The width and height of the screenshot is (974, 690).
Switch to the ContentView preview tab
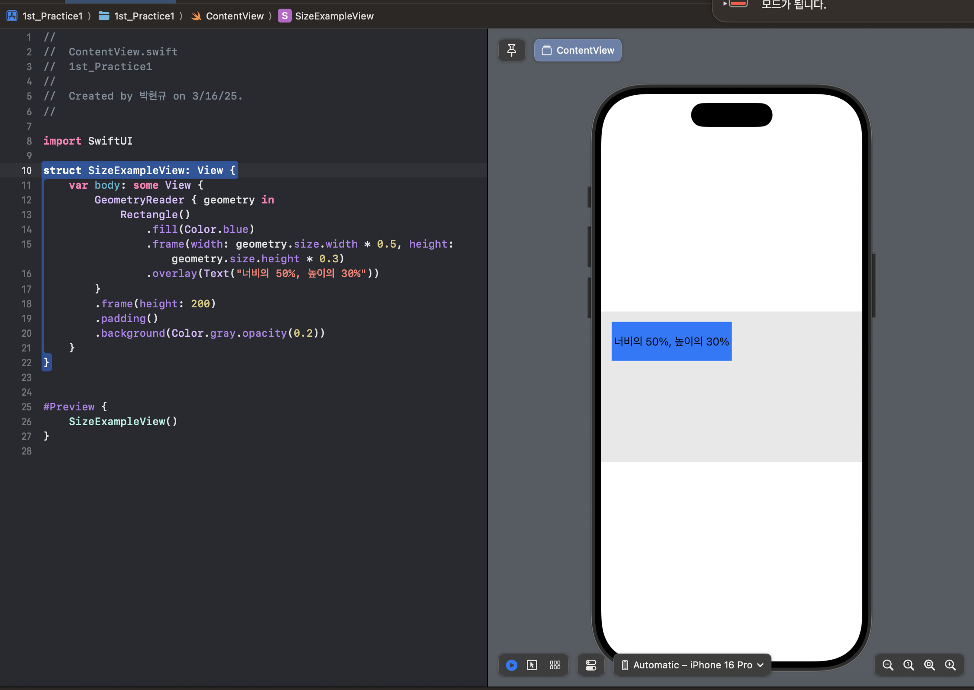(x=577, y=50)
